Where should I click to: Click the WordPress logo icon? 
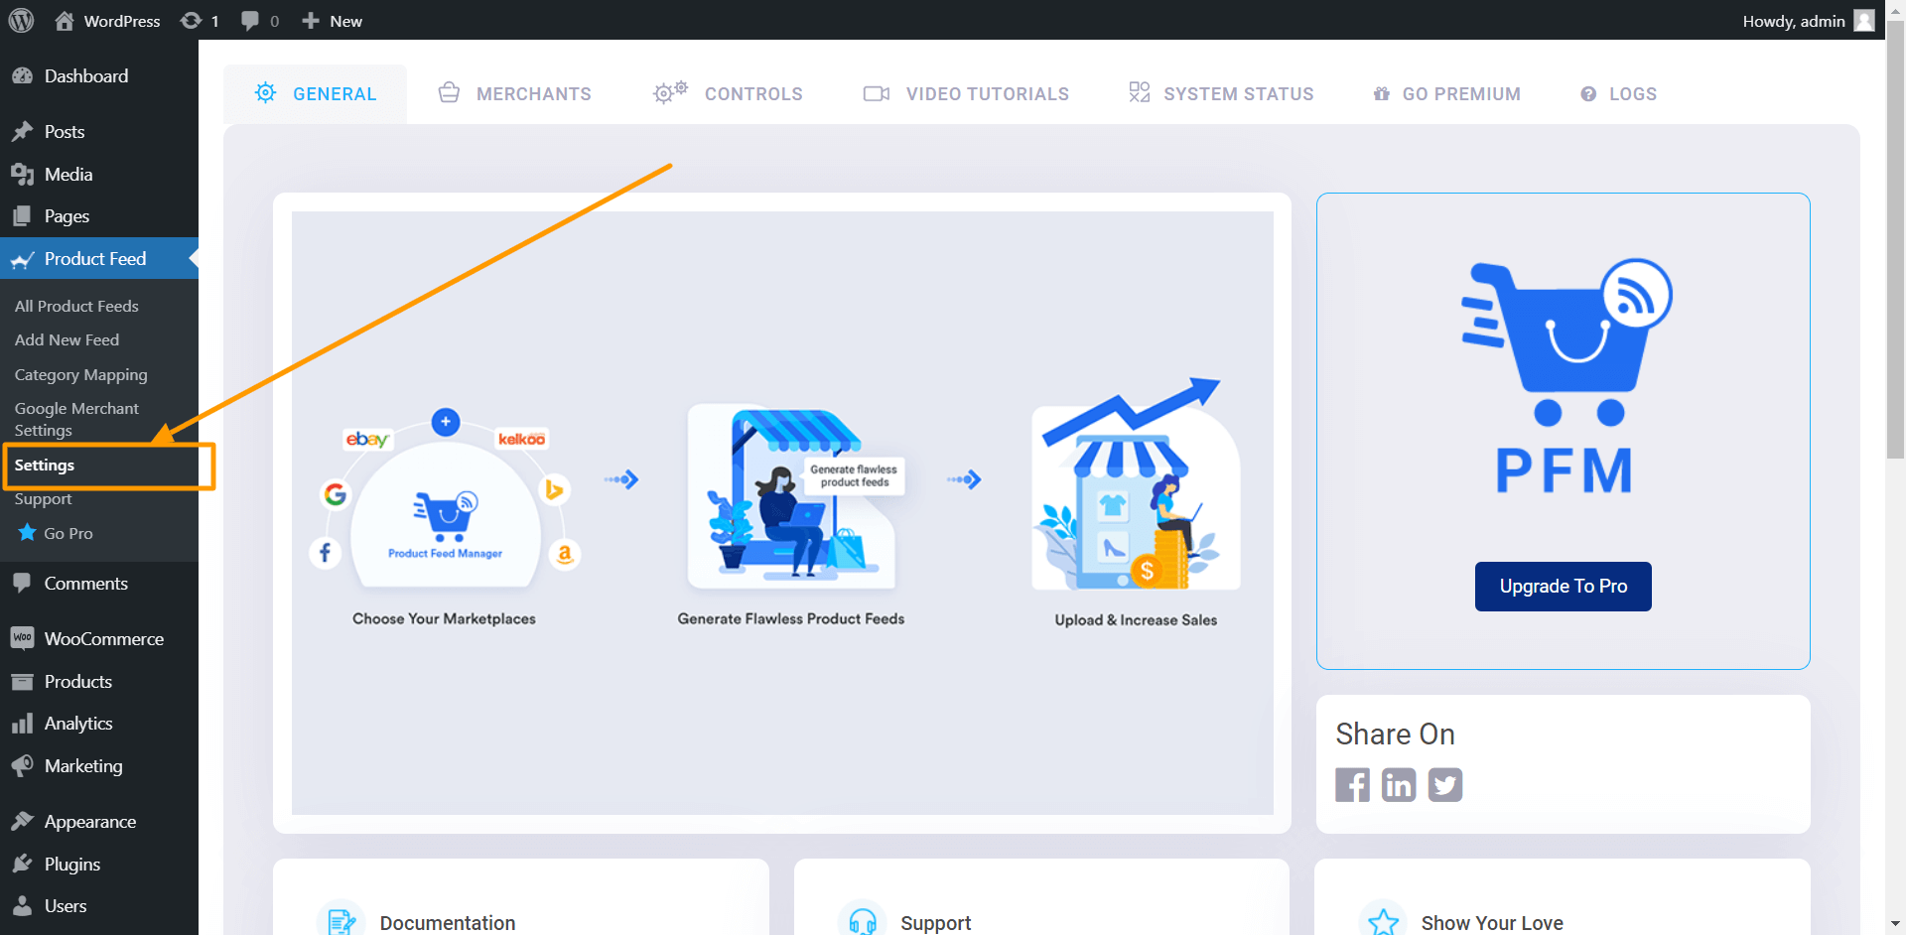tap(21, 20)
